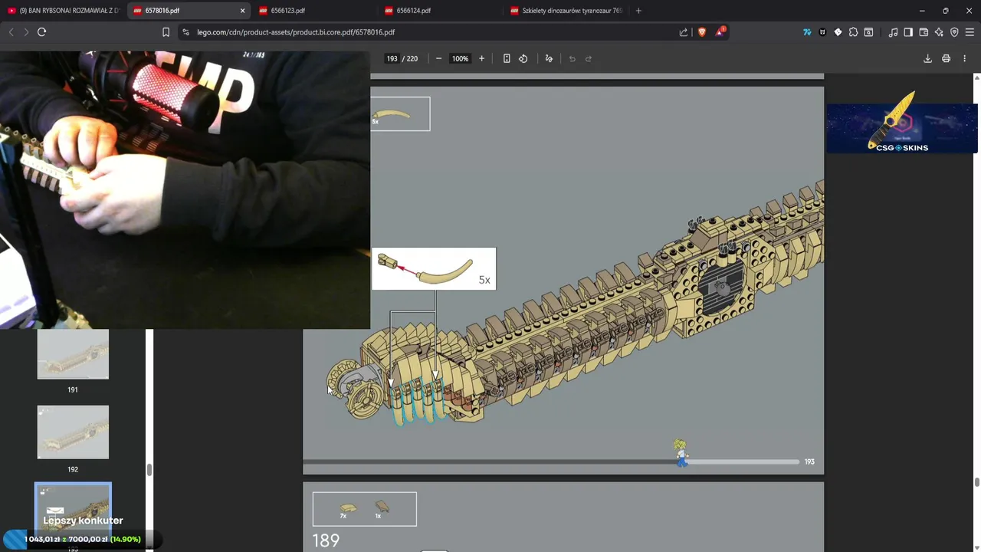981x552 pixels.
Task: Open the white tag extension icon
Action: 838,32
